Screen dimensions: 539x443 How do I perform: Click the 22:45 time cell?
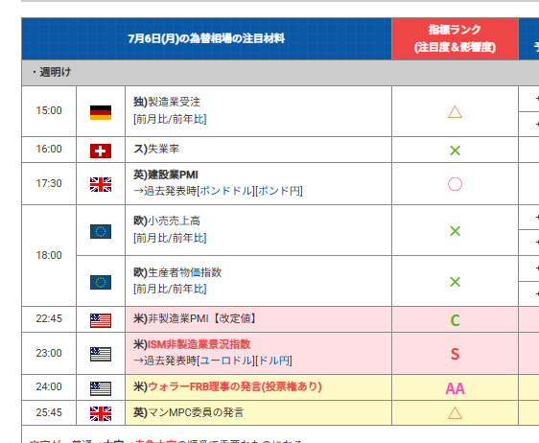pyautogui.click(x=49, y=318)
